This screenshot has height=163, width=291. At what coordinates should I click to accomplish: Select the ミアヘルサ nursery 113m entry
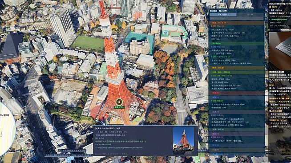click(228, 104)
